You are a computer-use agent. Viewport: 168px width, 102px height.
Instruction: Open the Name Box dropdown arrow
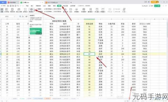pyautogui.click(x=14, y=16)
